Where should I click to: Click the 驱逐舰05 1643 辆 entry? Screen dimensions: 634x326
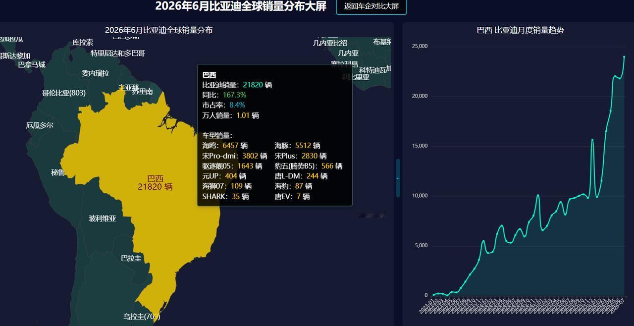click(232, 166)
